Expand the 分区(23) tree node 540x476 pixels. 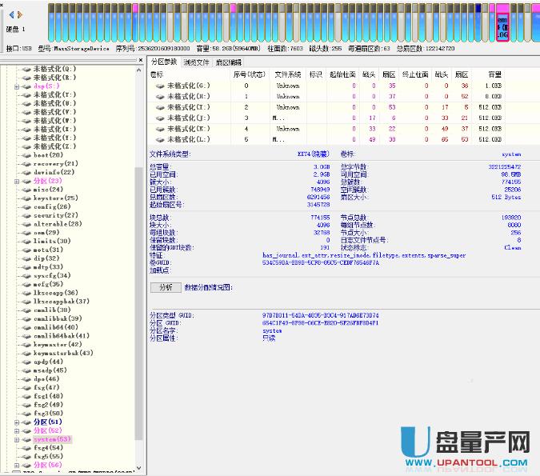16,182
